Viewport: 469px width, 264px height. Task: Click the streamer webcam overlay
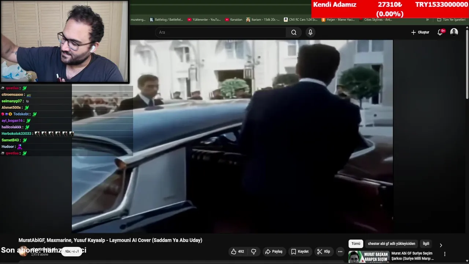(x=64, y=41)
